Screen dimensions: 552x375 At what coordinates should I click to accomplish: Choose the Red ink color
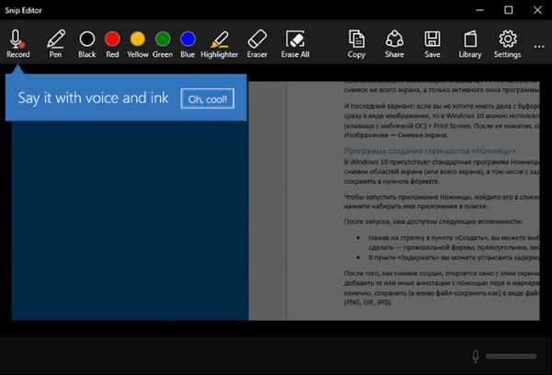(112, 42)
